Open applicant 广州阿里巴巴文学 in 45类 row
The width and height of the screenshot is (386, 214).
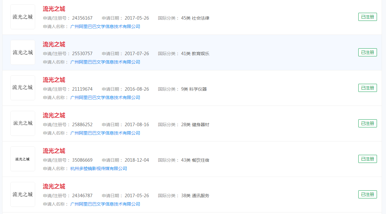point(105,26)
